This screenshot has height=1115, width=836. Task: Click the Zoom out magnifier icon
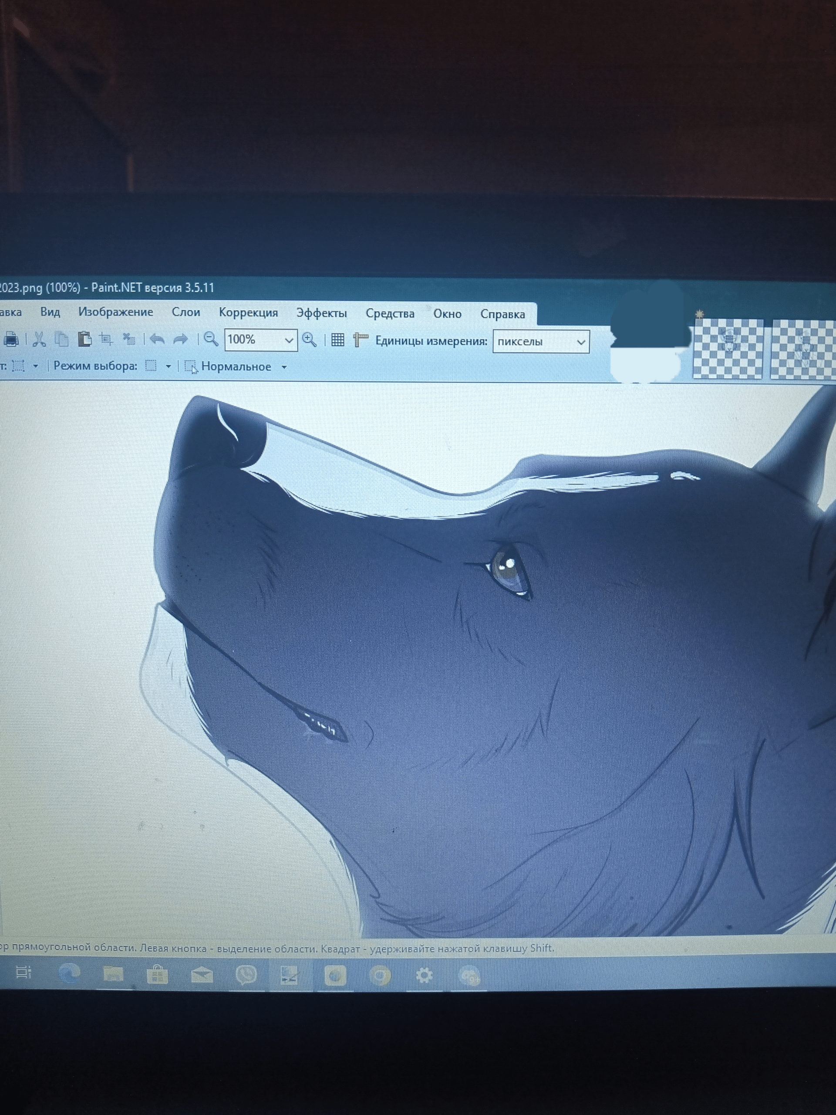coord(210,339)
